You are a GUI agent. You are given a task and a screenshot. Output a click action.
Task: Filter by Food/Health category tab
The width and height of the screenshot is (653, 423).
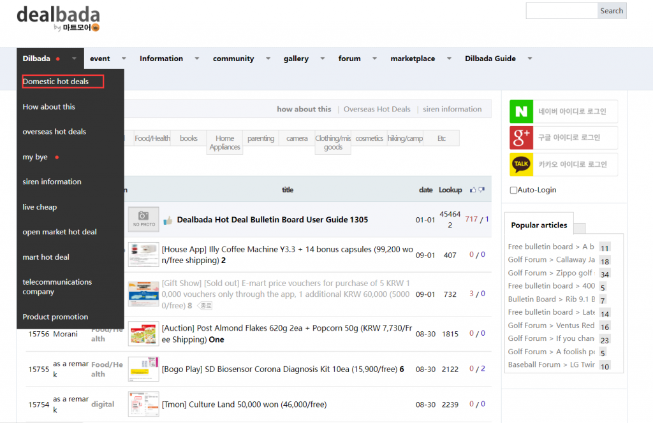tap(152, 138)
